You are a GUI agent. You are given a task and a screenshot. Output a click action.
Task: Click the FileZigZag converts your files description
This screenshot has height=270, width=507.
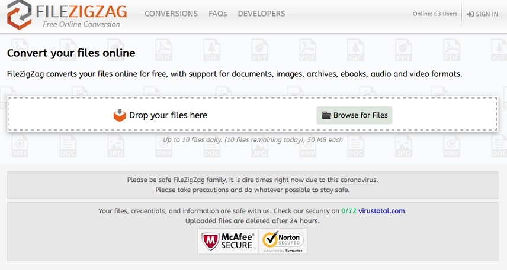coord(235,74)
